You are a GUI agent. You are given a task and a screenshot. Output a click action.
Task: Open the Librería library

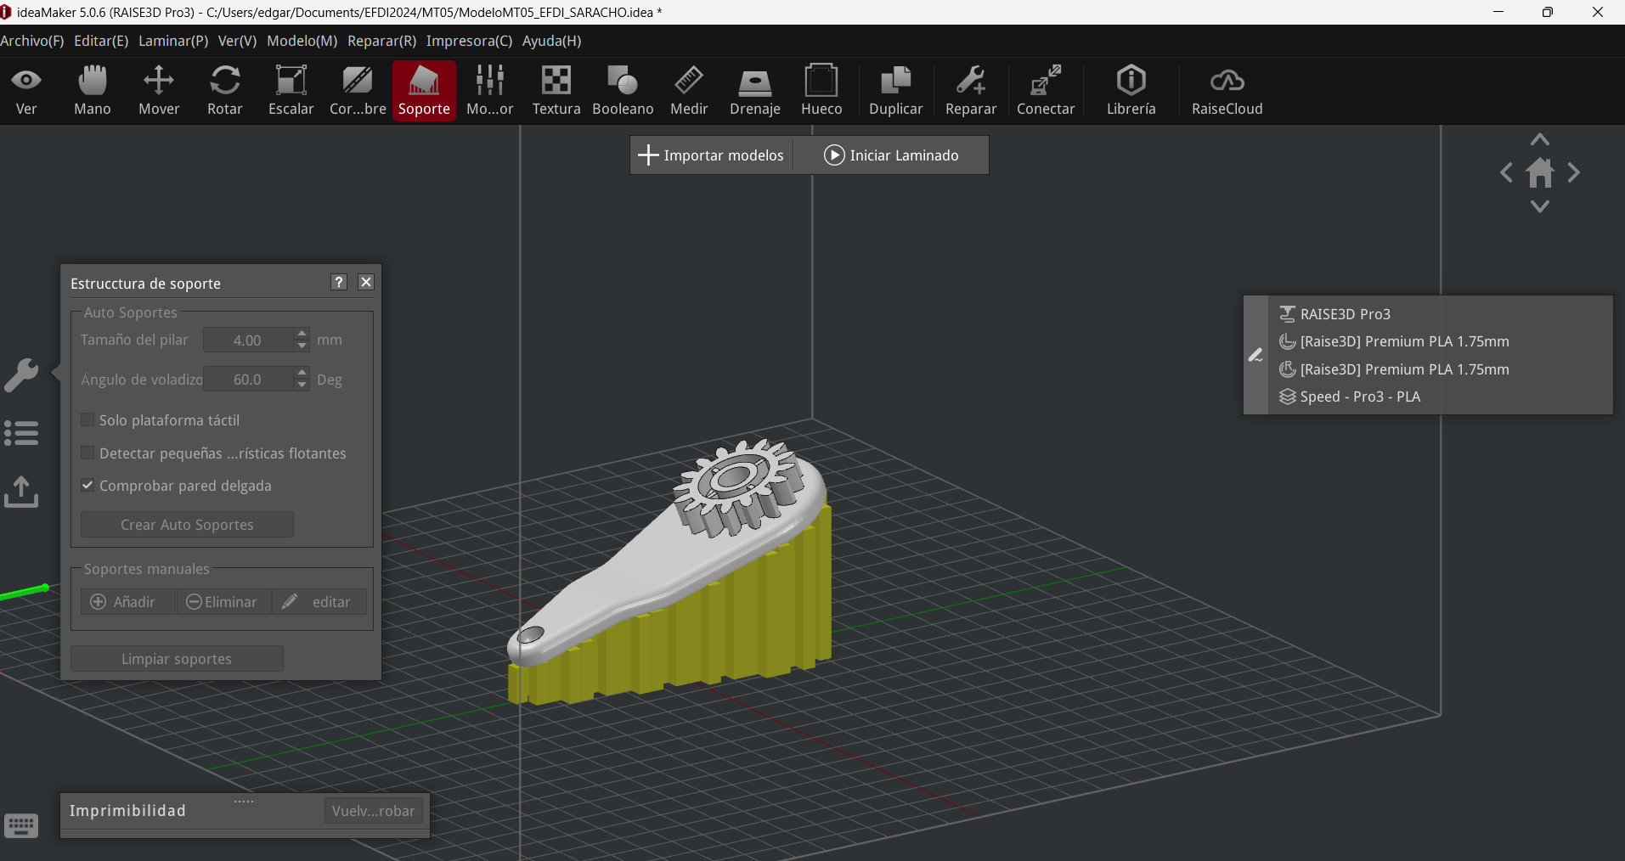click(x=1131, y=91)
